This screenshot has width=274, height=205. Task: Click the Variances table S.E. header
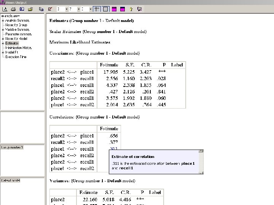tap(110, 192)
